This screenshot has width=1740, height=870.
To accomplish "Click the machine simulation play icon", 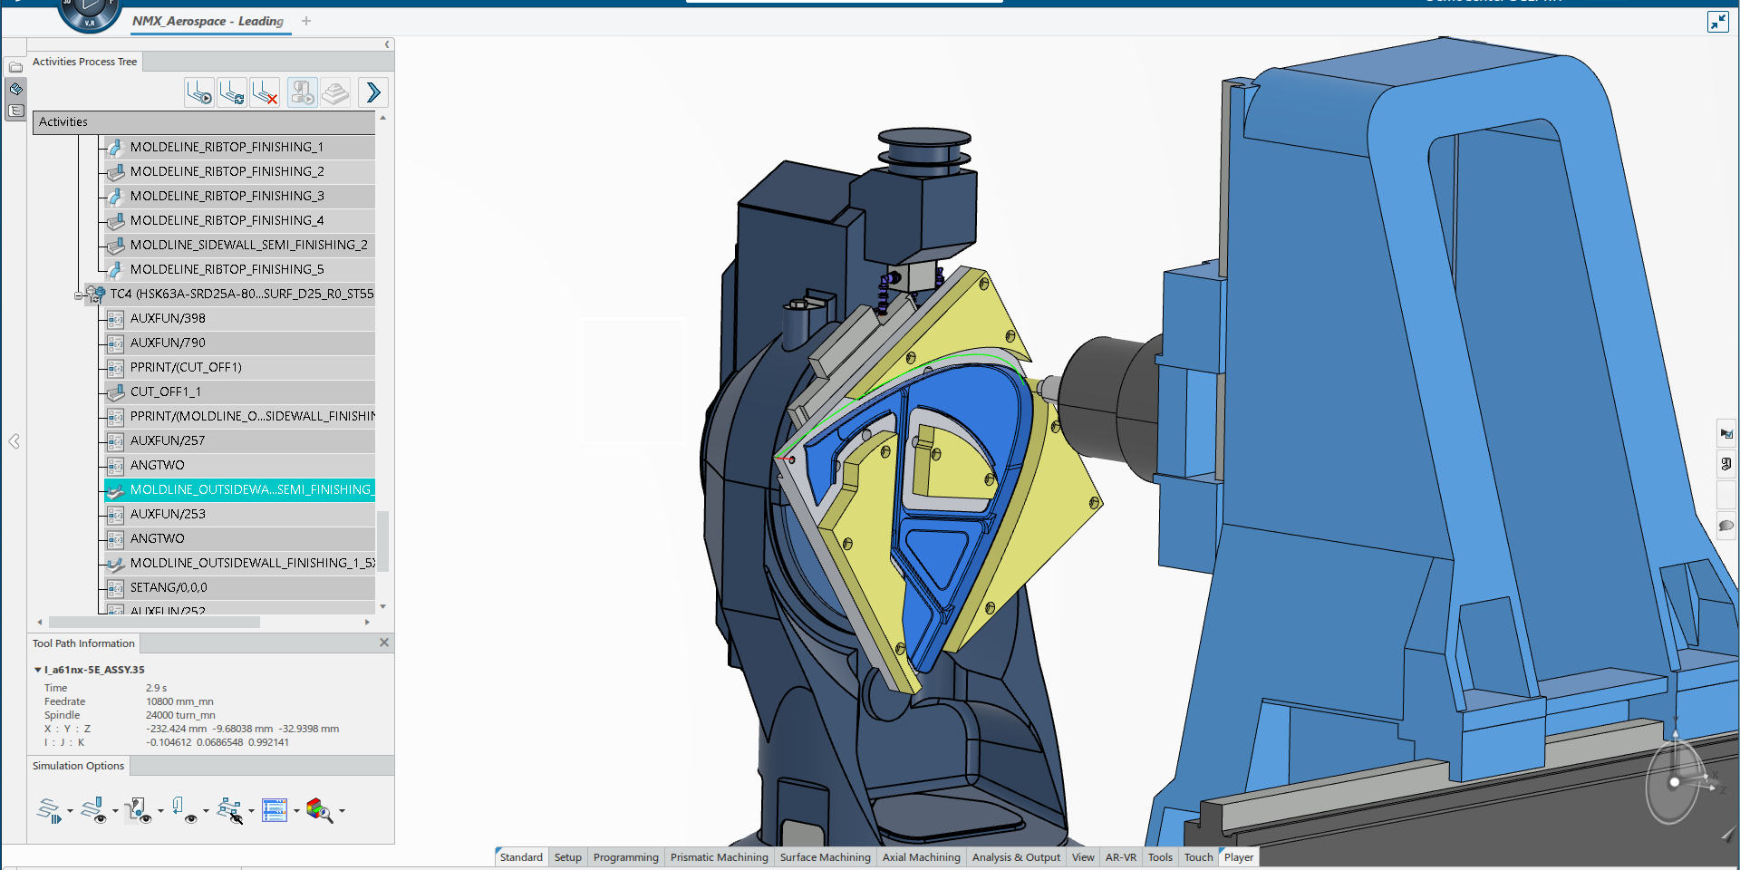I will coord(303,92).
